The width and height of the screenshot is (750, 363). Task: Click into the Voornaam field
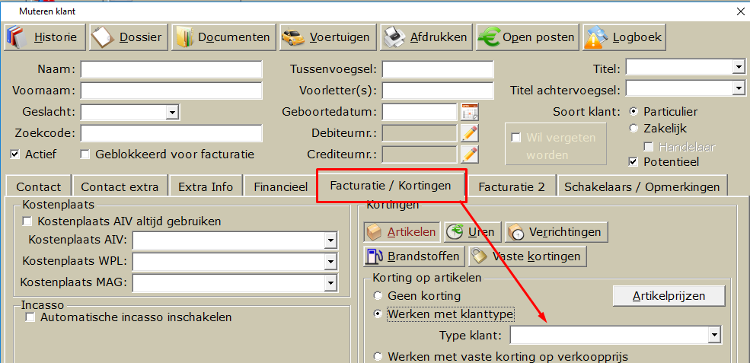click(171, 91)
